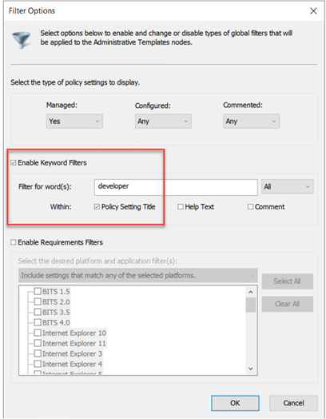The width and height of the screenshot is (326, 419).
Task: Click the platform list scroll-up arrow
Action: tap(250, 292)
